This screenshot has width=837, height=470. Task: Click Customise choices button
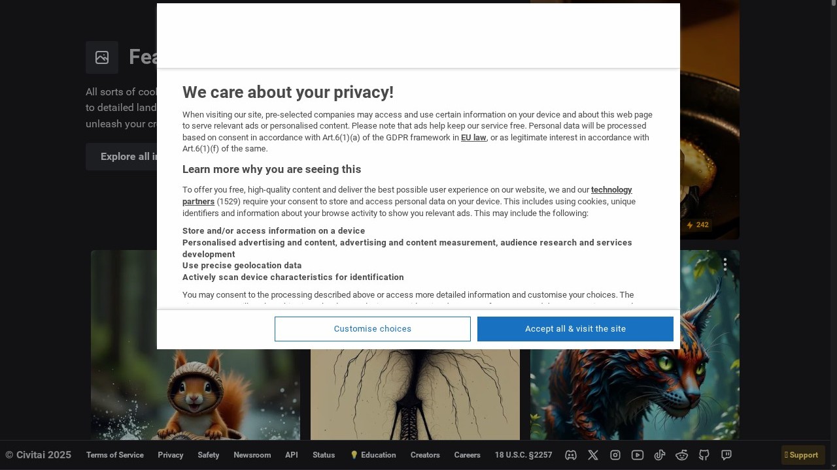[x=372, y=329]
